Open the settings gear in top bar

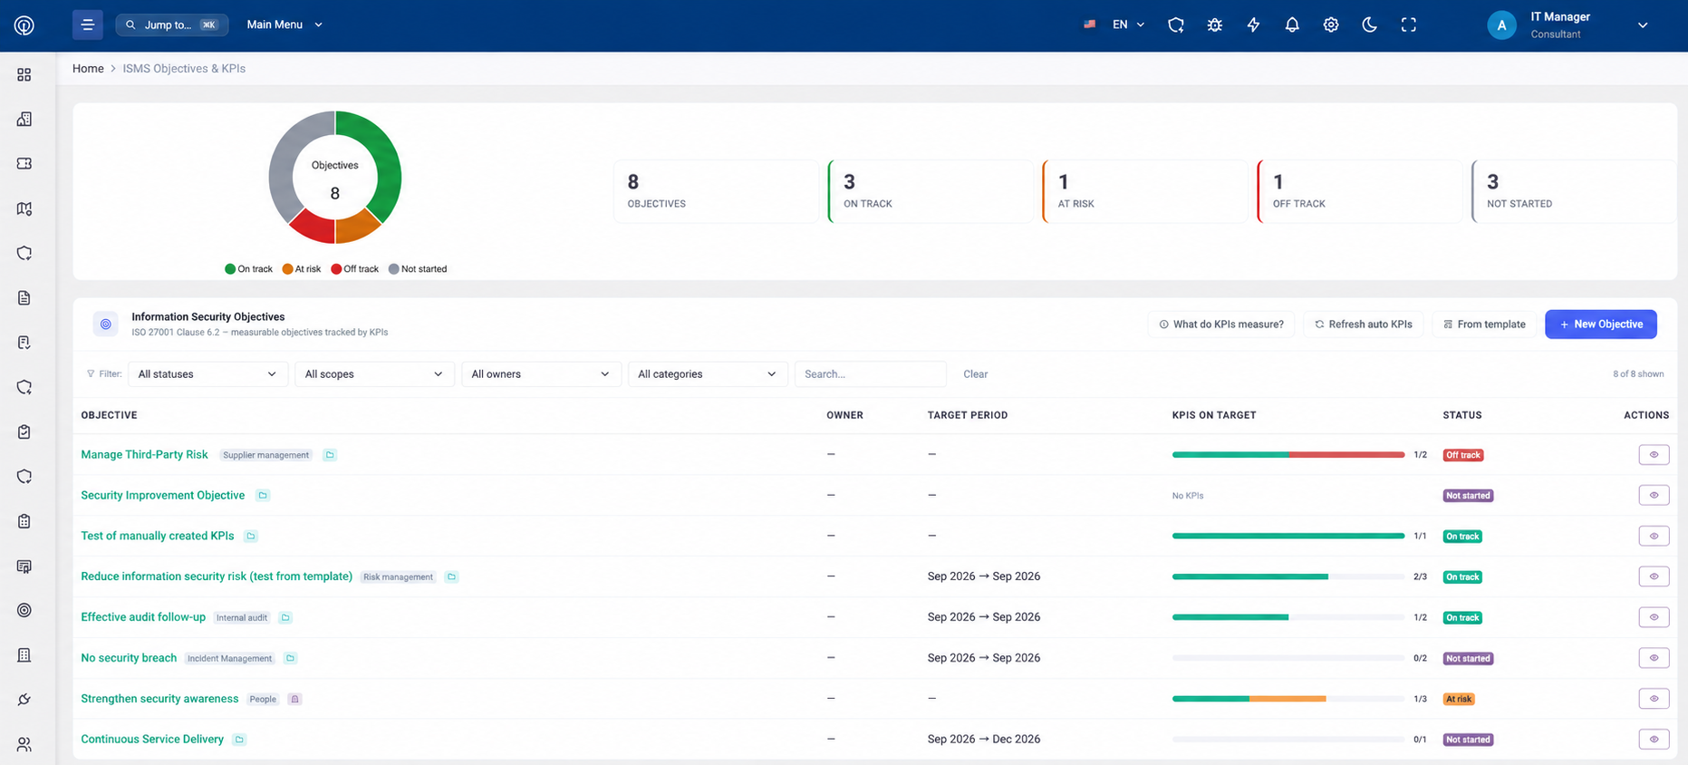(1331, 24)
